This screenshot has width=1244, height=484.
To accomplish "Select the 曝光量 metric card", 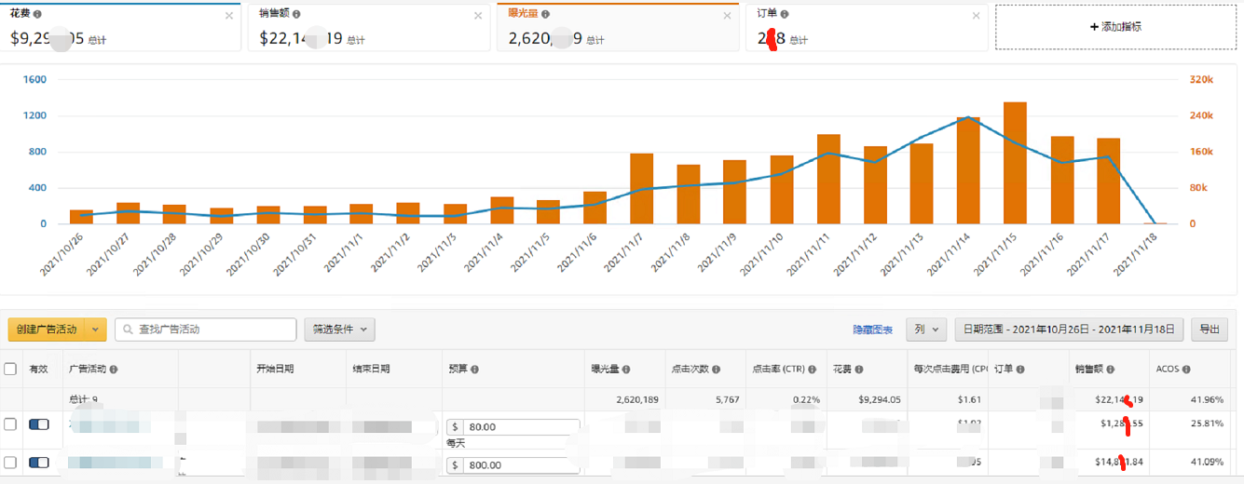I will [618, 27].
